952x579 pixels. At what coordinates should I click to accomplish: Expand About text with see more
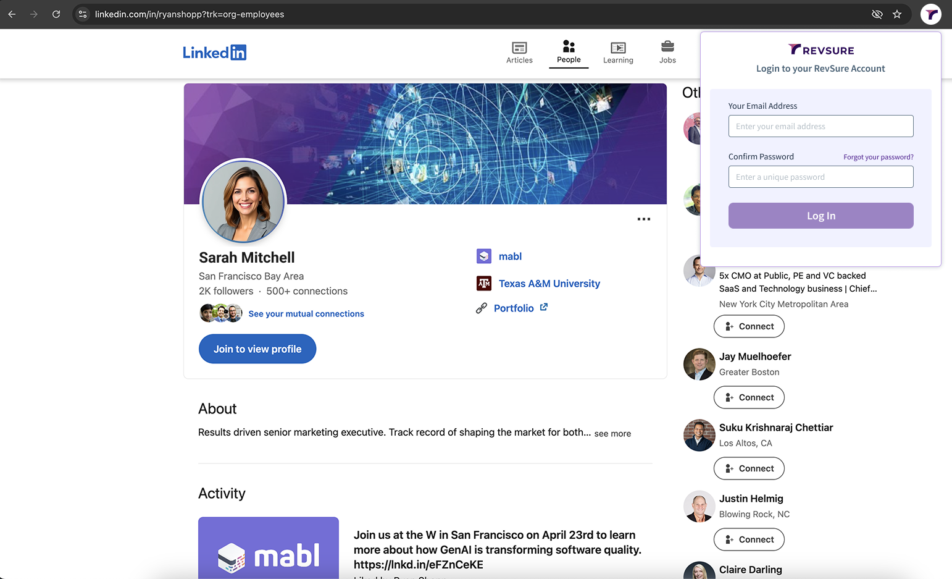(x=612, y=434)
